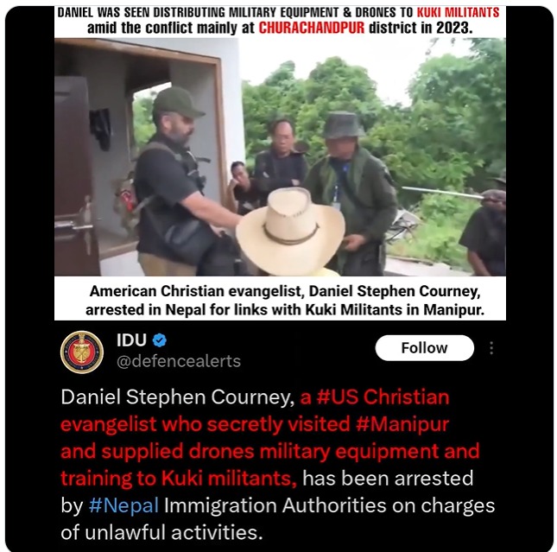Visit the @defencealerts handle

tap(179, 361)
